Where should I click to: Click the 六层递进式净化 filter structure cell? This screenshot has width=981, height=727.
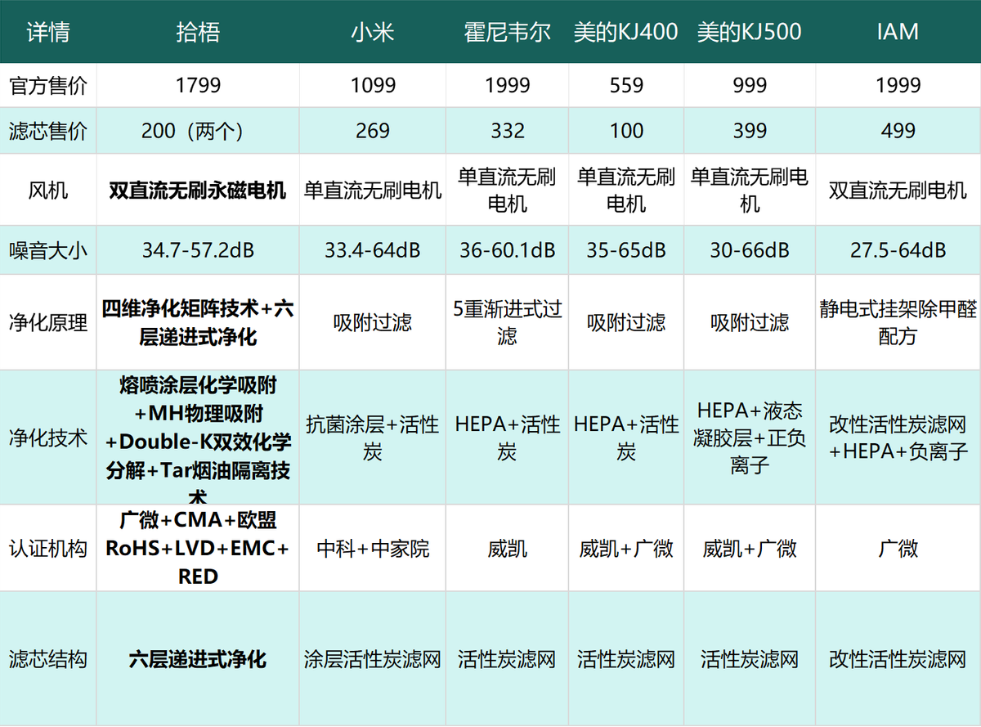[198, 658]
